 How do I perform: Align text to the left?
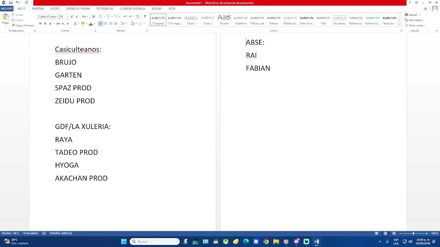click(100, 24)
